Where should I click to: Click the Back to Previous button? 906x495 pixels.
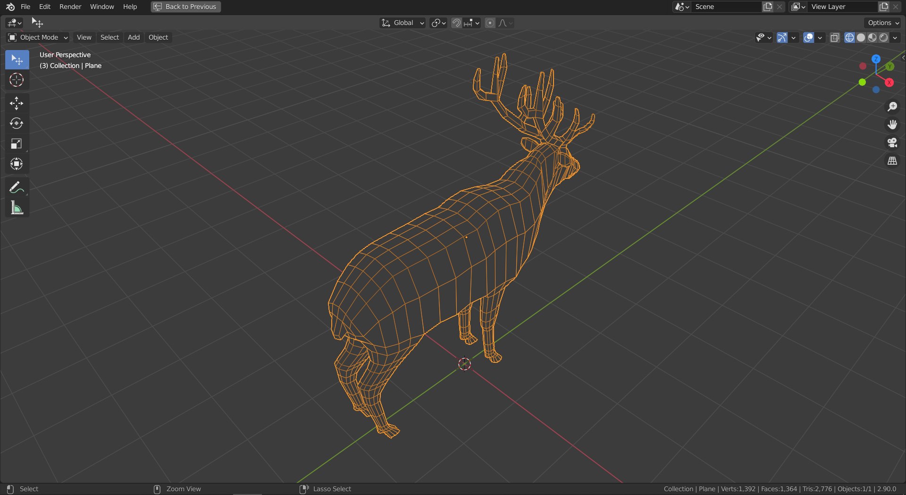point(186,7)
